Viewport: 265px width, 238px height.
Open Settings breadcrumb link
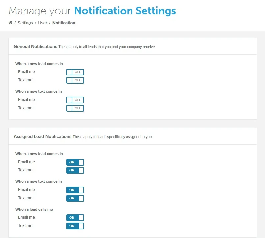25,23
